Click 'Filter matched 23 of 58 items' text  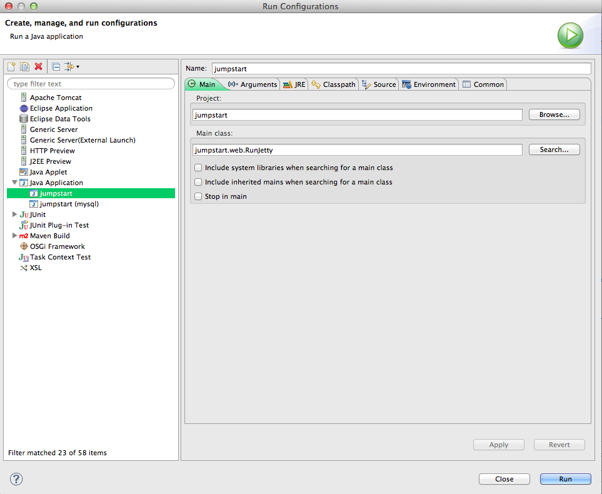tap(58, 453)
